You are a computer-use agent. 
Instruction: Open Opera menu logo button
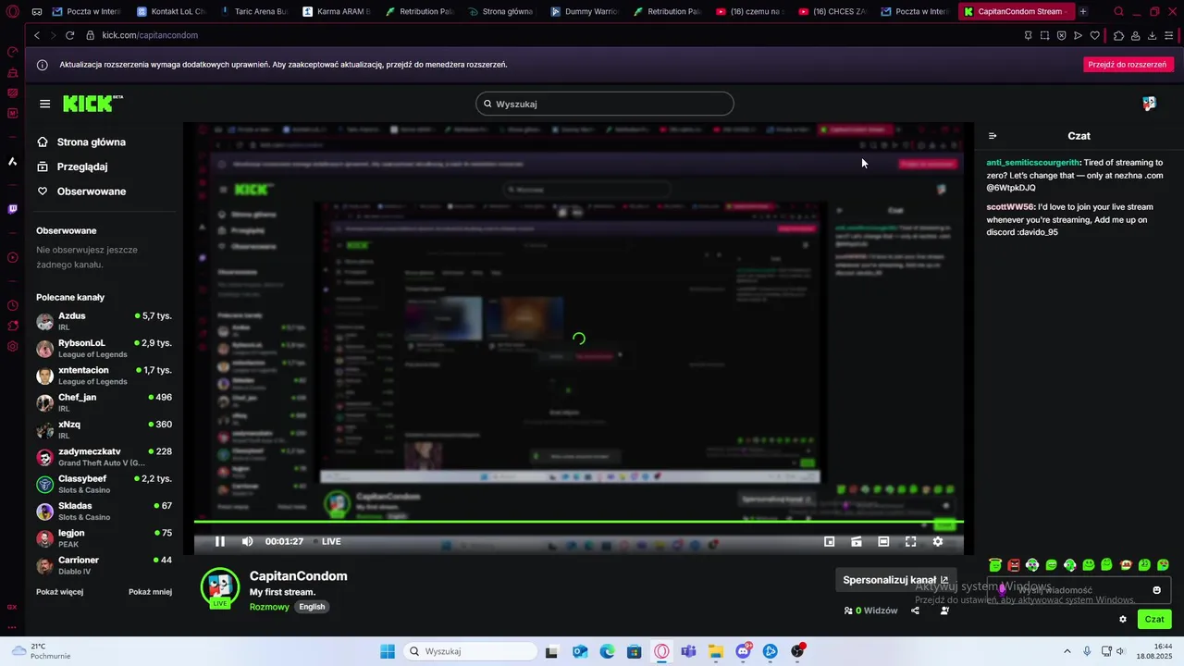click(x=13, y=12)
